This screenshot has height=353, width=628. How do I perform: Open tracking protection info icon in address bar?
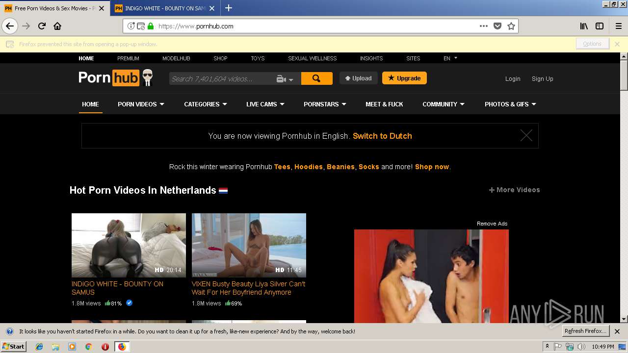click(x=131, y=26)
